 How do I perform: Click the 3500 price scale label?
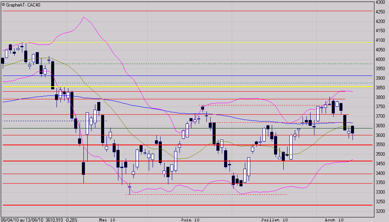pos(380,154)
